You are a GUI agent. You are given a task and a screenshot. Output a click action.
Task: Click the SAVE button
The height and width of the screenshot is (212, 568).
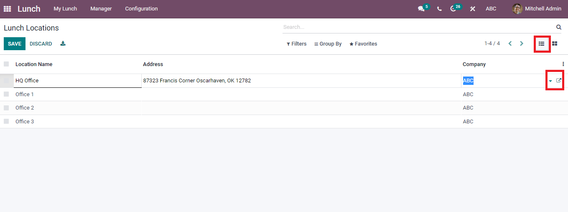15,44
